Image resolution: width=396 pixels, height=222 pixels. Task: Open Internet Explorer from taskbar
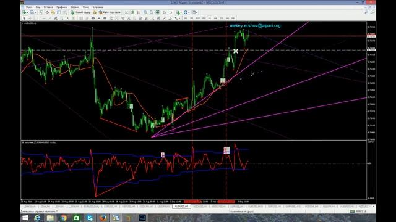(37, 218)
